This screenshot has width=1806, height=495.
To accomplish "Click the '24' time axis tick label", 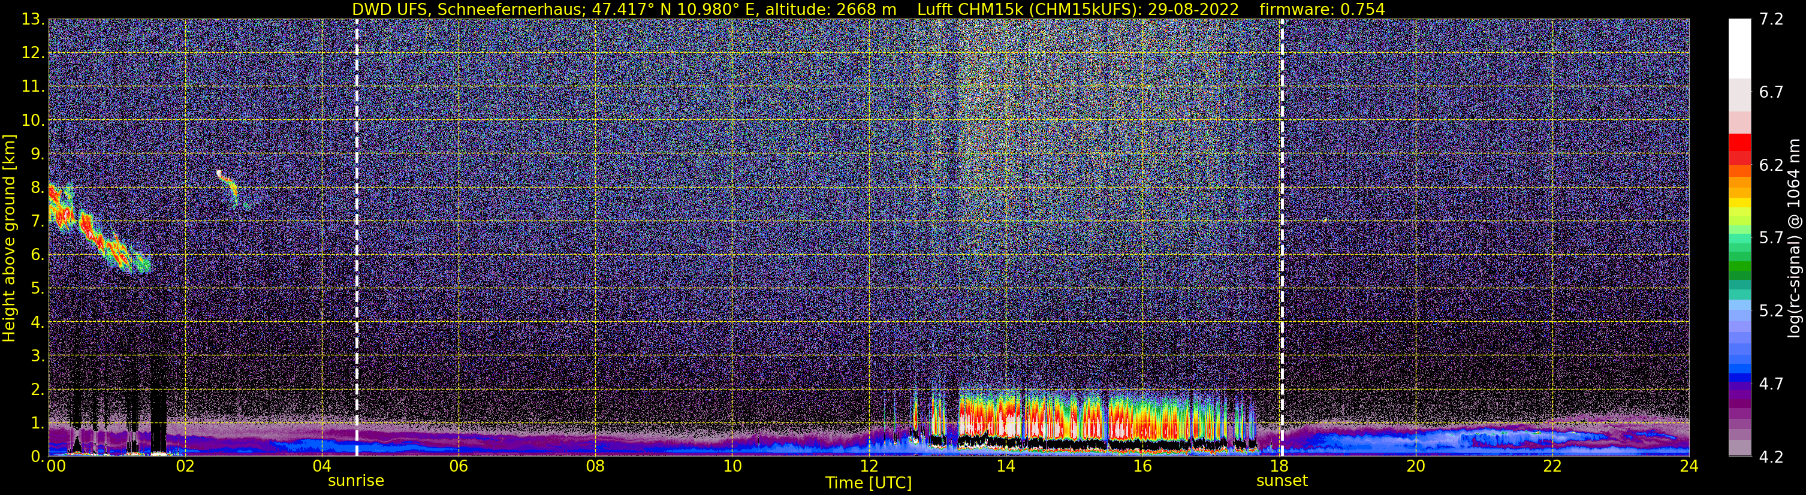I will (x=1689, y=466).
